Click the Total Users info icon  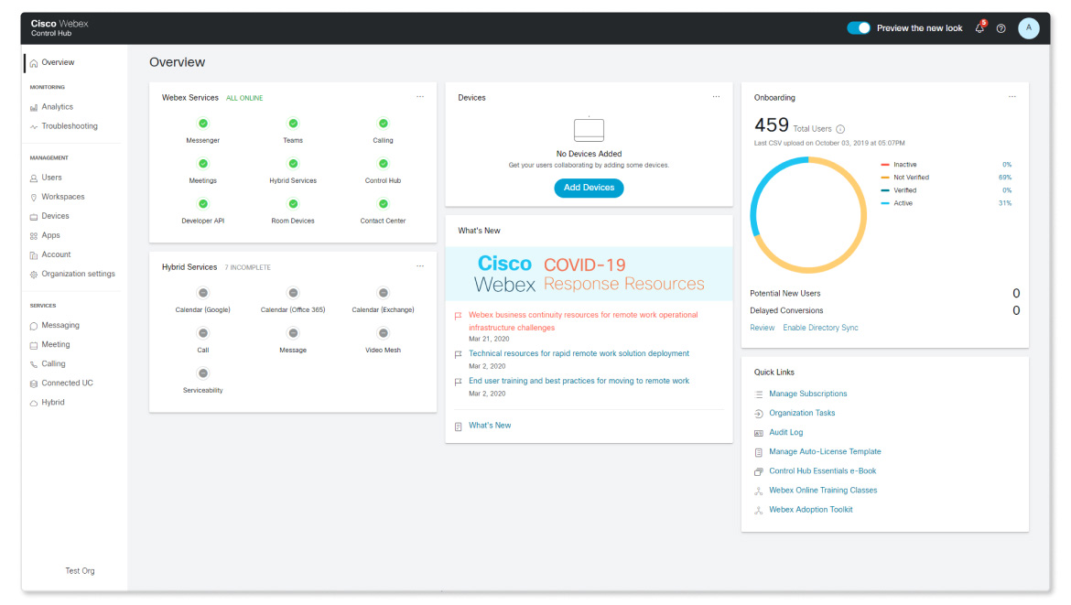840,129
